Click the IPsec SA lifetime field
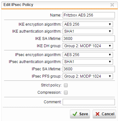119x121 pixels. (89, 69)
